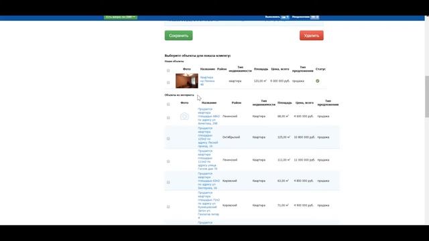429x241 pixels.
Task: Tick checkbox beside the apartment photo row
Action: tap(168, 82)
